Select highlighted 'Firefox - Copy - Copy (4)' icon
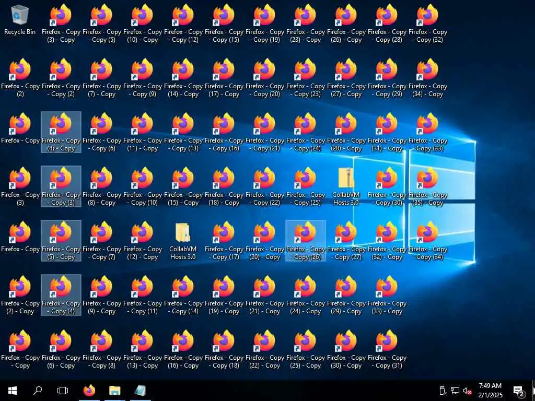 click(61, 295)
